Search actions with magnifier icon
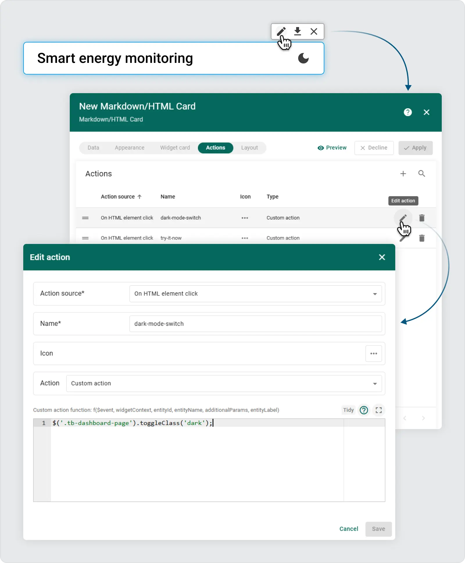Screen dimensions: 465x563 tap(421, 174)
